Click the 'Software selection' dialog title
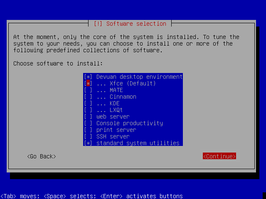This screenshot has width=266, height=199. (136, 24)
